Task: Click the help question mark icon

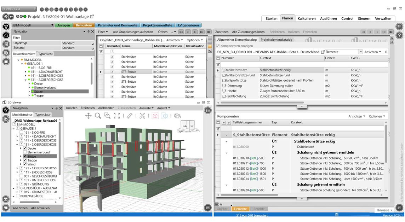Action: [x=399, y=35]
